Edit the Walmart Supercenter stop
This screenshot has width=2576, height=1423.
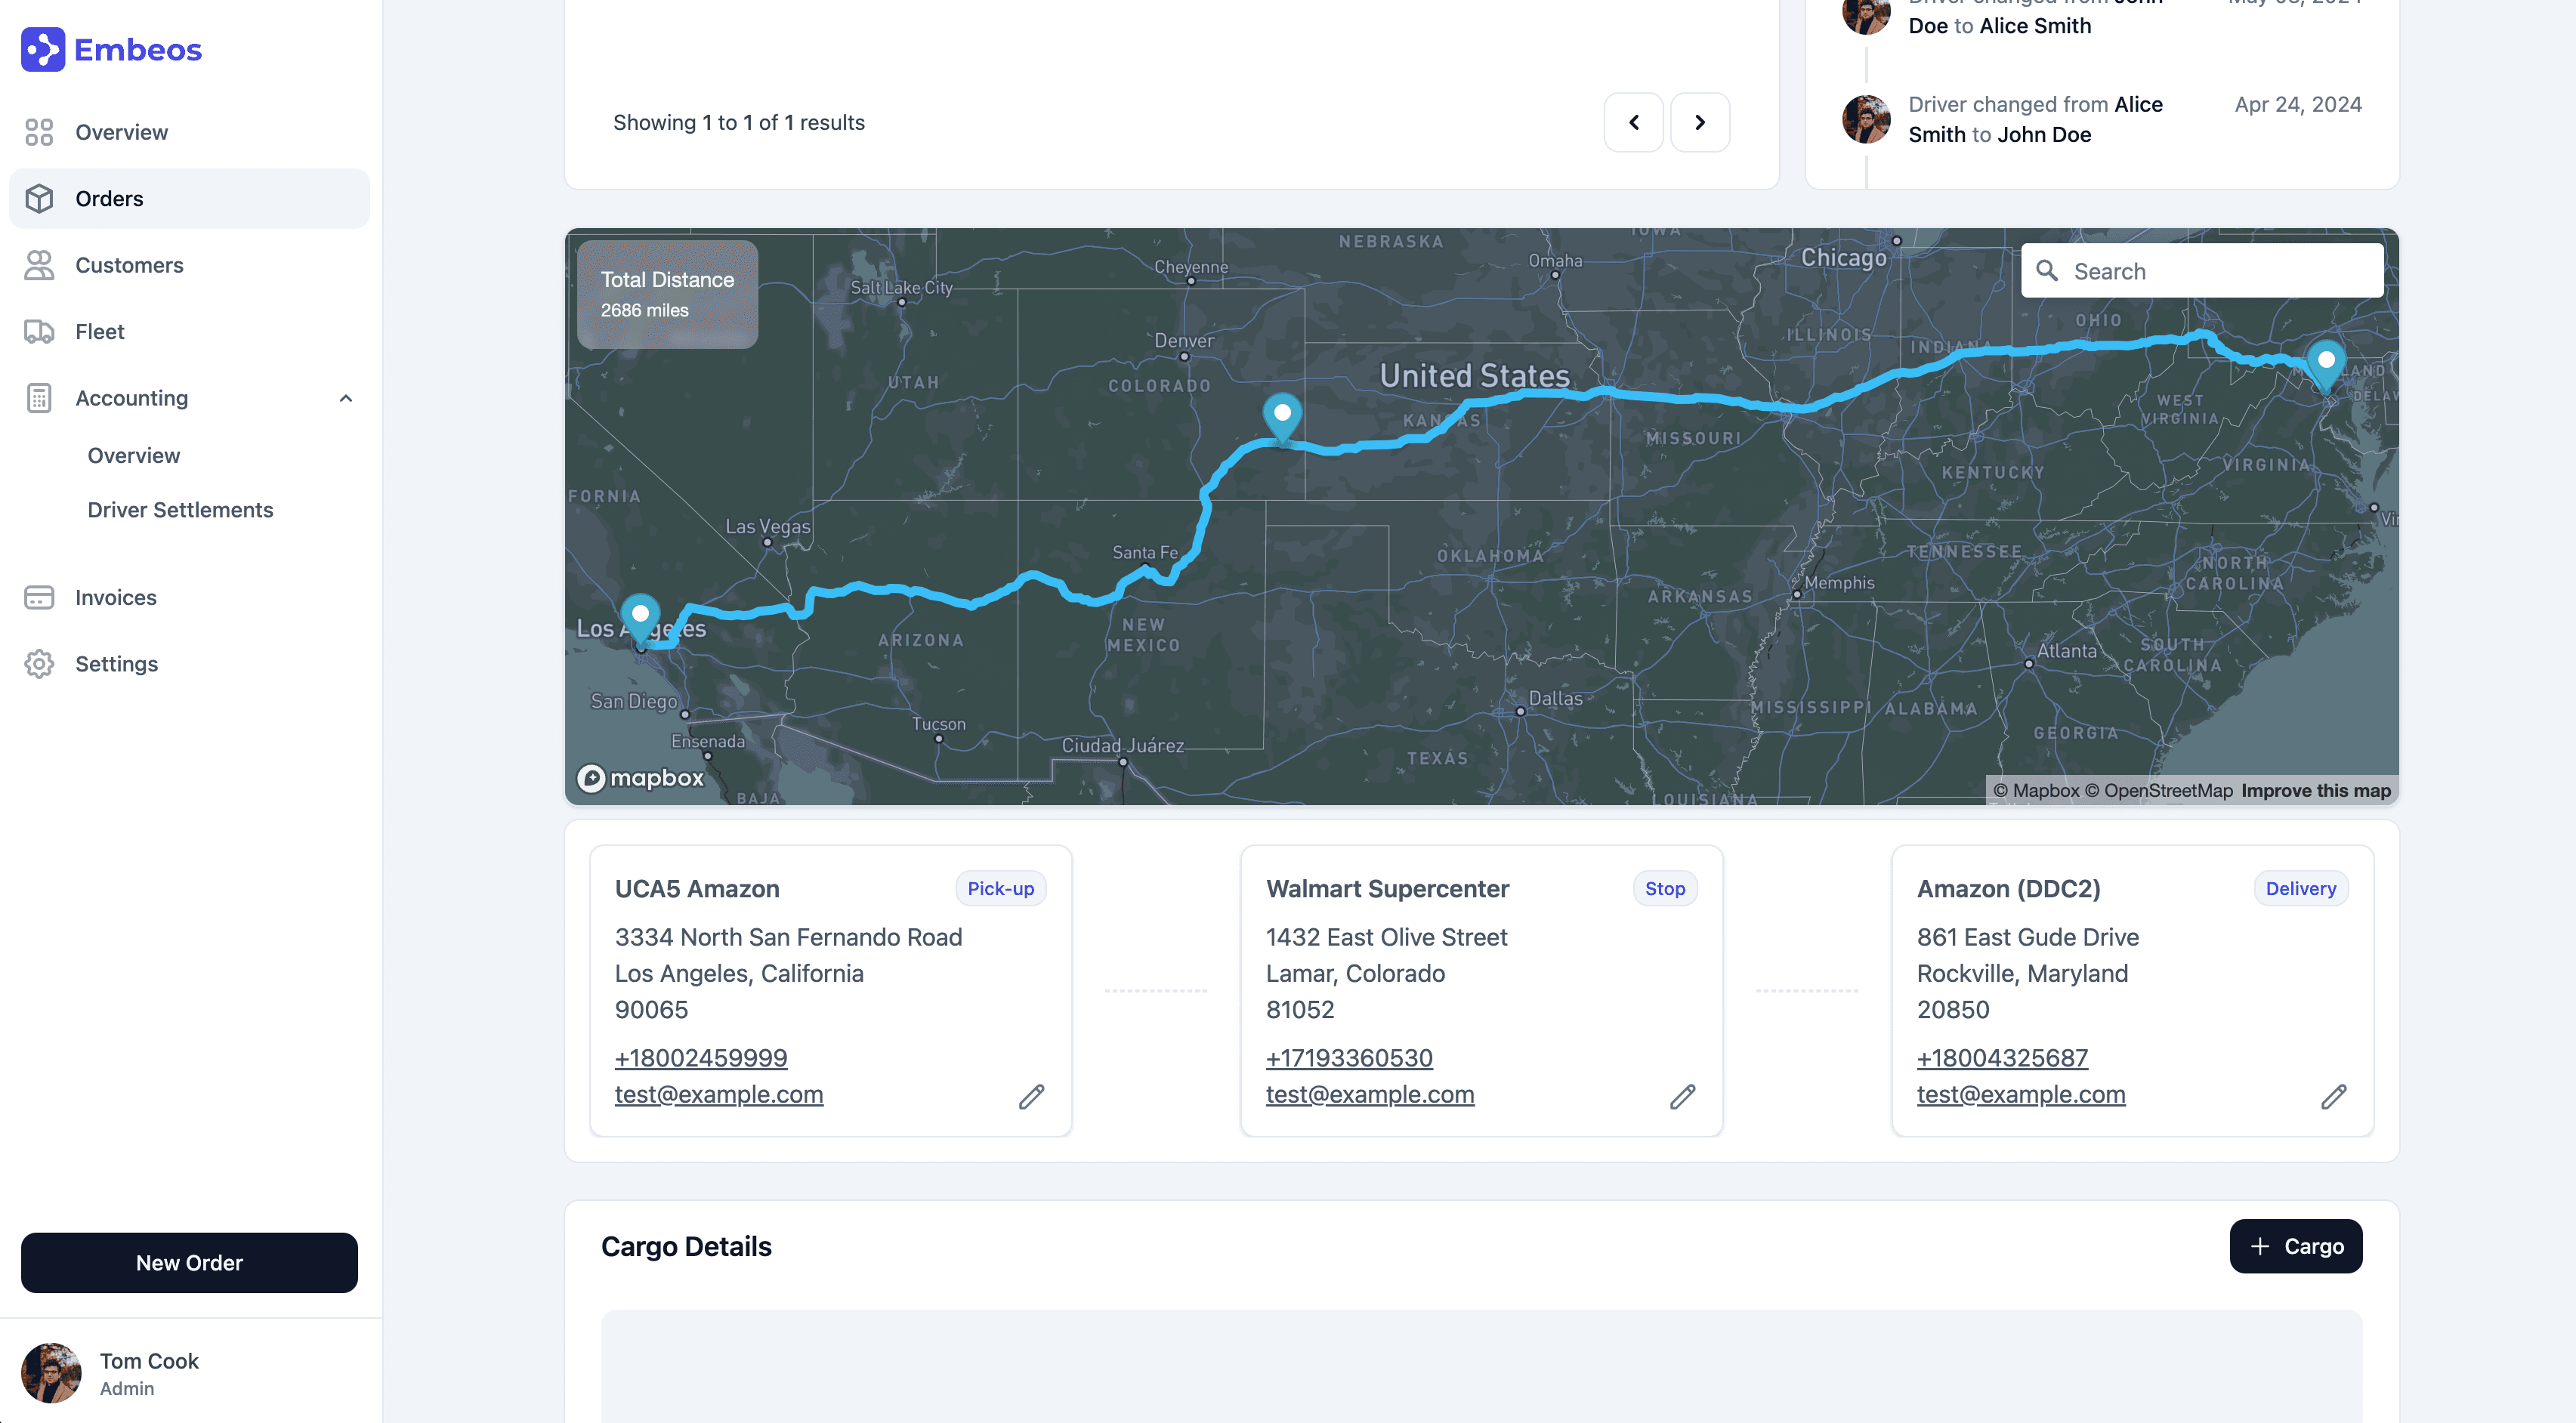tap(1682, 1097)
